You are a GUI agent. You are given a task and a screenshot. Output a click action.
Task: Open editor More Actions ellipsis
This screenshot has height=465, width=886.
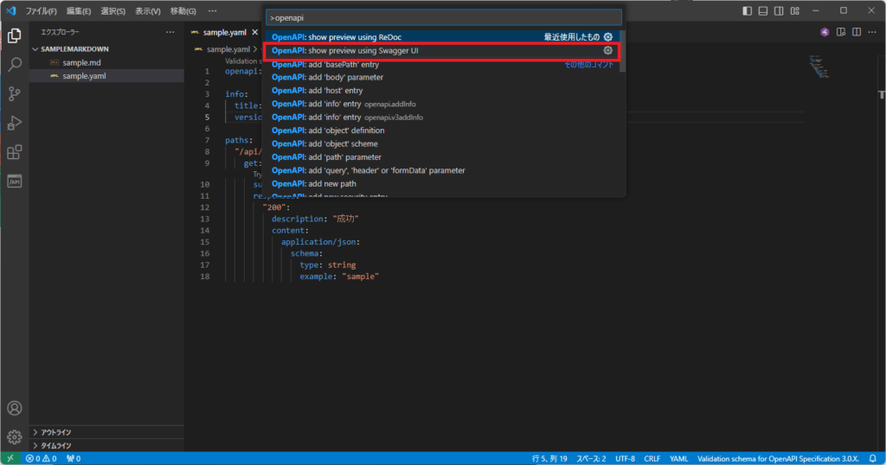tap(872, 32)
